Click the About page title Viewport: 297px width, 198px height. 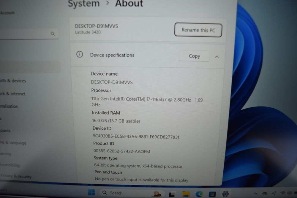coord(129,3)
